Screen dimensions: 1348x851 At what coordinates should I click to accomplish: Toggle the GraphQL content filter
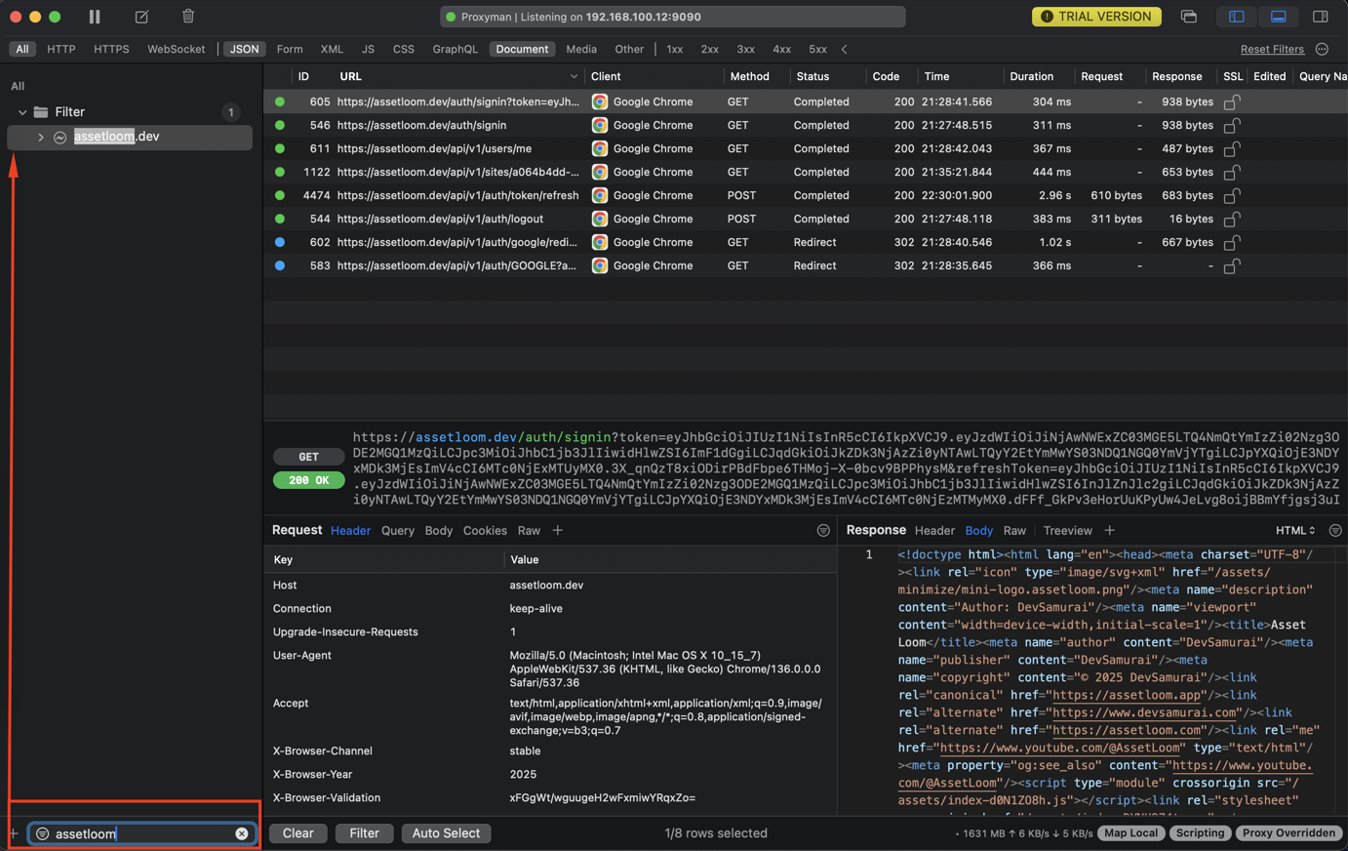[x=456, y=49]
